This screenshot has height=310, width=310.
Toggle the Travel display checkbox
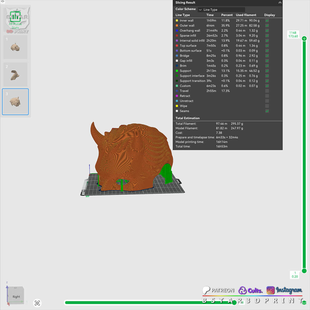[x=267, y=91]
